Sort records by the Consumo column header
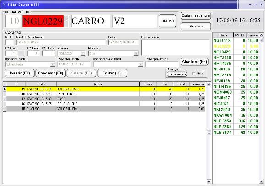This screenshot has height=186, width=265. click(198, 84)
